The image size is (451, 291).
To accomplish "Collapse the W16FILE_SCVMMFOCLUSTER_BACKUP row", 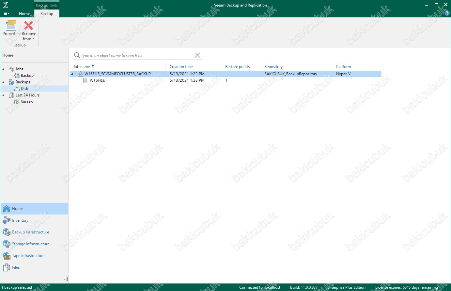I will (x=72, y=74).
